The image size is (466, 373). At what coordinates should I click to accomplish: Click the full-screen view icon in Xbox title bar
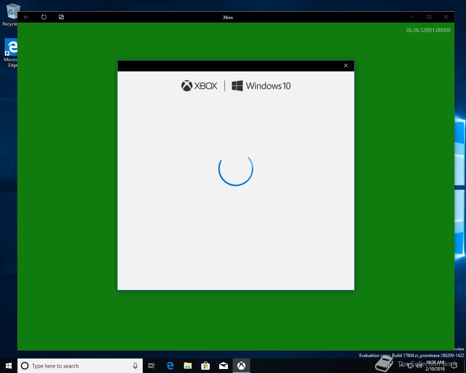tap(61, 17)
